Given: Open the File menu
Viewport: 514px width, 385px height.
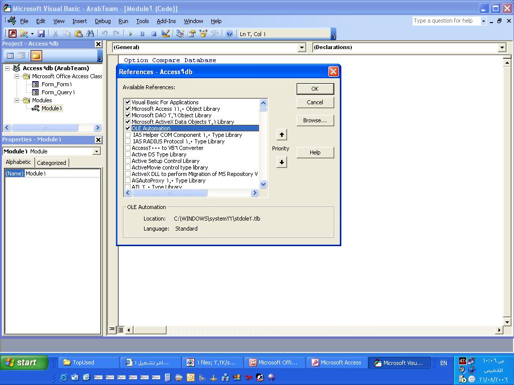Looking at the screenshot, I should tap(24, 21).
